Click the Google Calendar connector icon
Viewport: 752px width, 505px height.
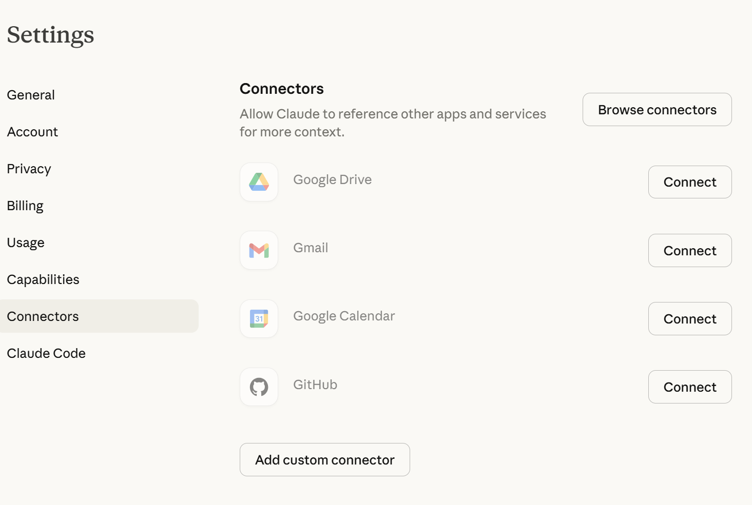[258, 318]
